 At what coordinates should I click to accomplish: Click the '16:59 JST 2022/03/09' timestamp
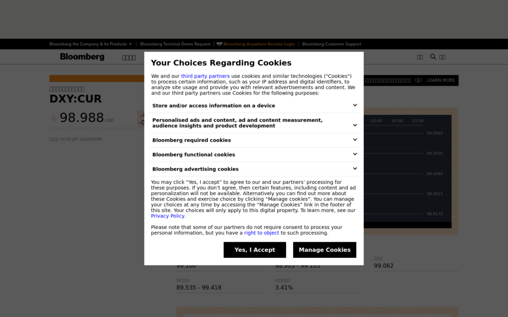81,139
